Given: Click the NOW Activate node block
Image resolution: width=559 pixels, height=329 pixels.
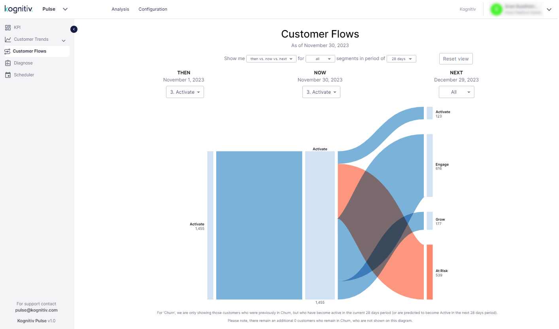Looking at the screenshot, I should pyautogui.click(x=320, y=225).
